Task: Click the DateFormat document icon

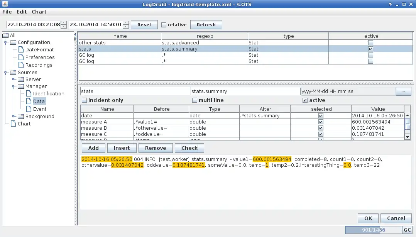Action: pyautogui.click(x=21, y=50)
